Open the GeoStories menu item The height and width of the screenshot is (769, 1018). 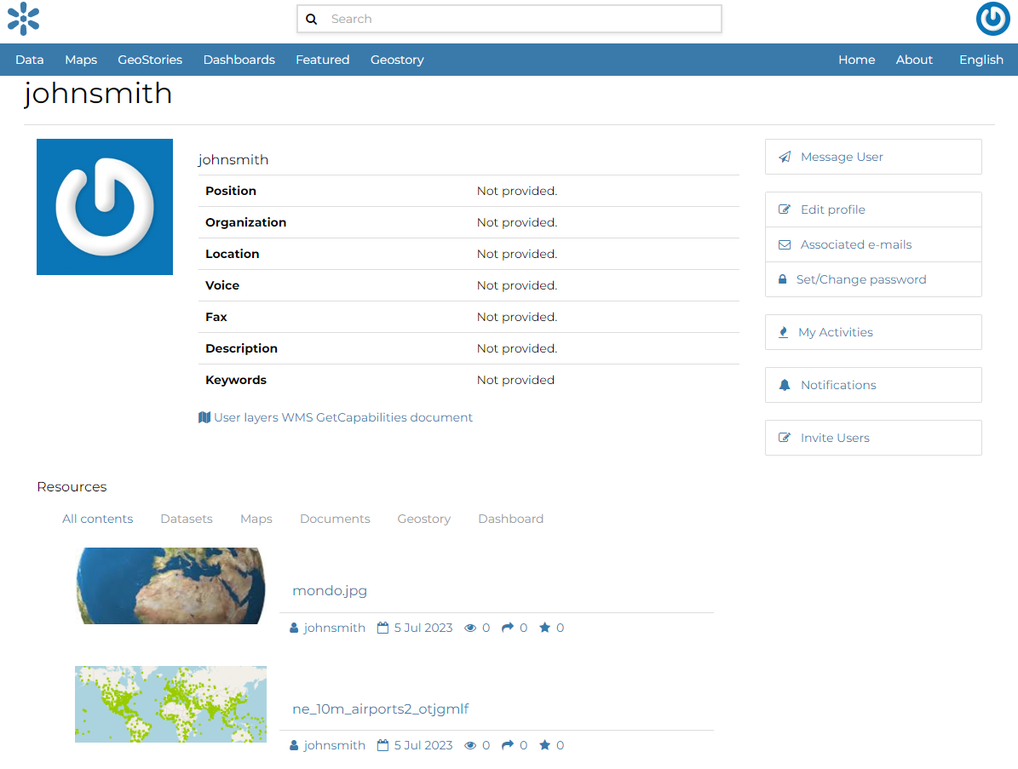(x=150, y=60)
